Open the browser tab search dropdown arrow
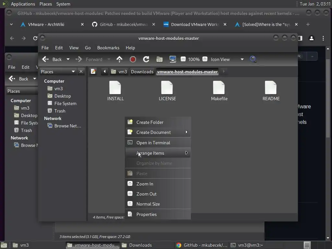332x249 pixels. tap(11, 24)
